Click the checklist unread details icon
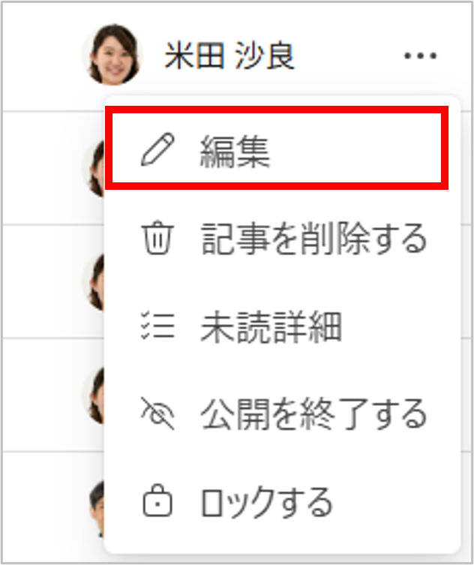The height and width of the screenshot is (565, 474). click(157, 326)
